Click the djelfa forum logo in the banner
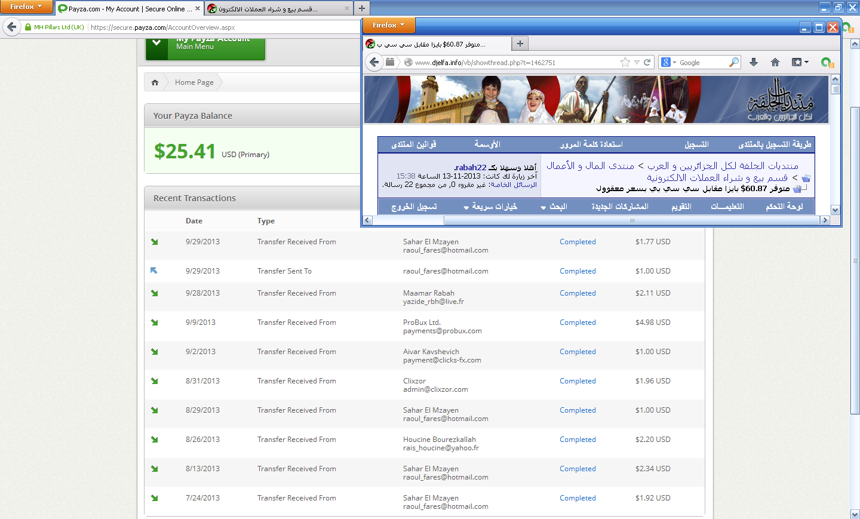860x519 pixels. point(781,100)
